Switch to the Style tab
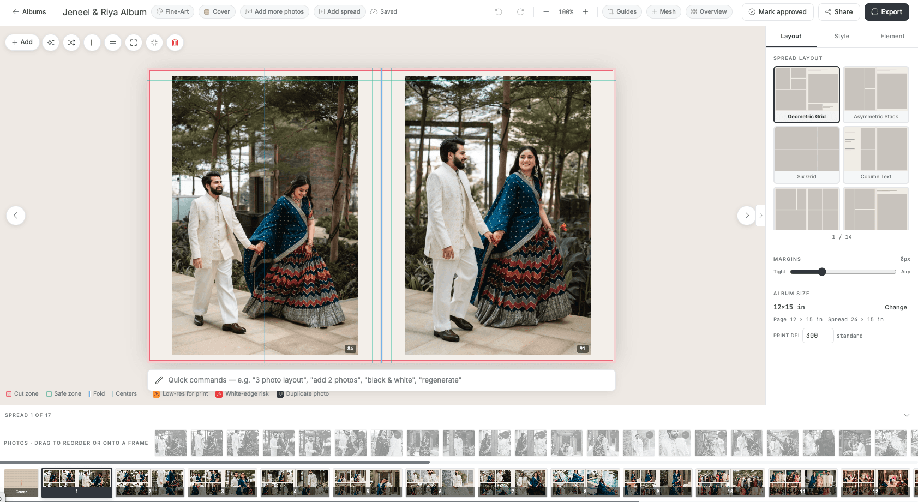 point(842,37)
